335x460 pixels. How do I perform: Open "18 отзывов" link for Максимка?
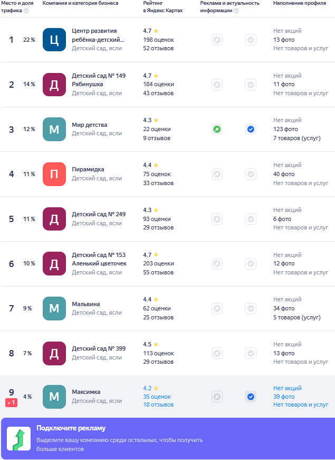coord(158,405)
